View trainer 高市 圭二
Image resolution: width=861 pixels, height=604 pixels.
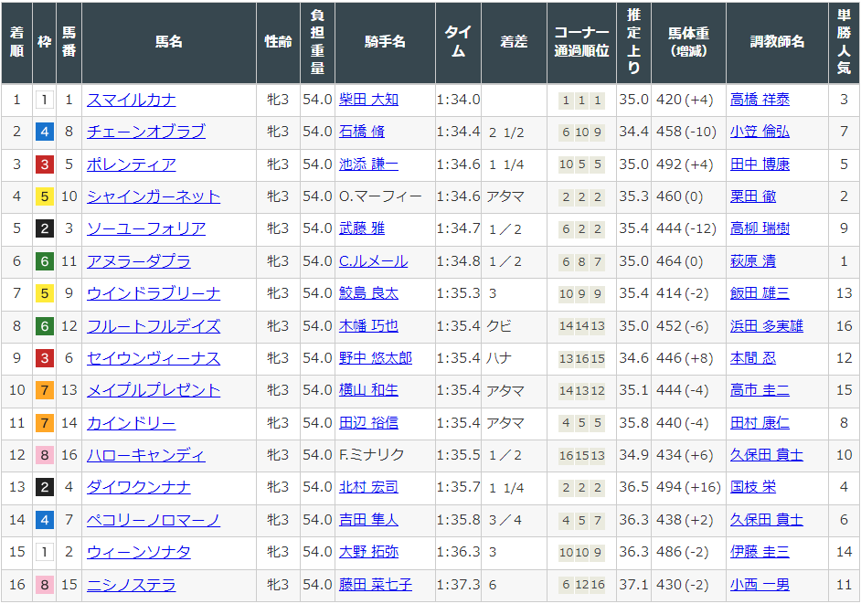760,390
